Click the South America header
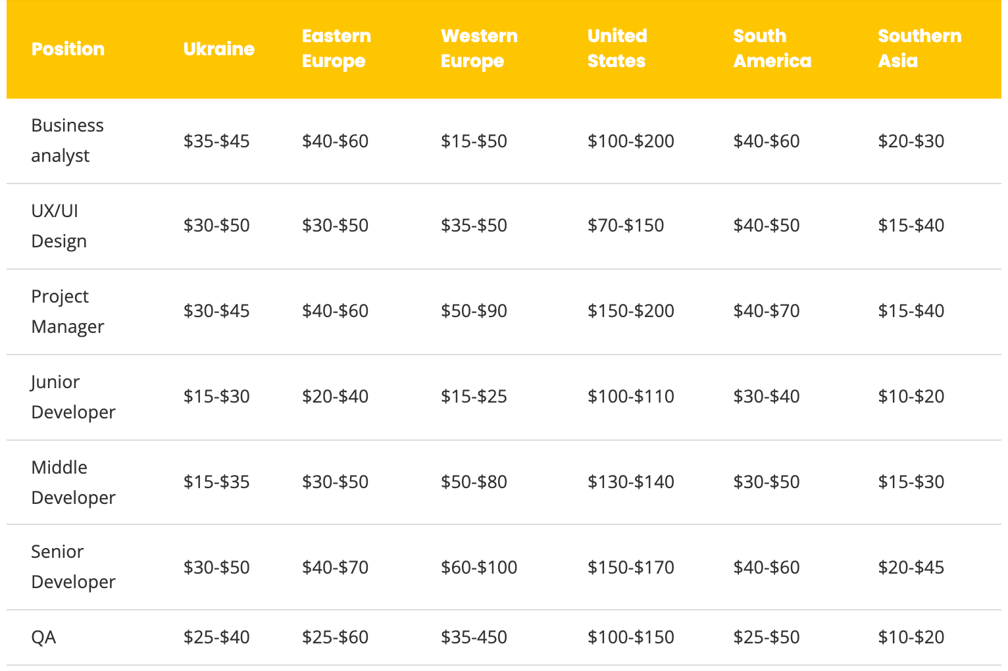 tap(772, 48)
